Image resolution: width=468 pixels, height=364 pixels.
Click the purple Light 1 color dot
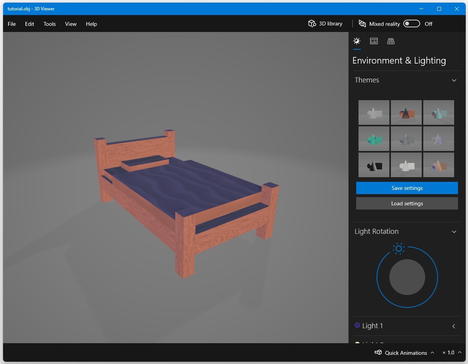click(x=357, y=325)
